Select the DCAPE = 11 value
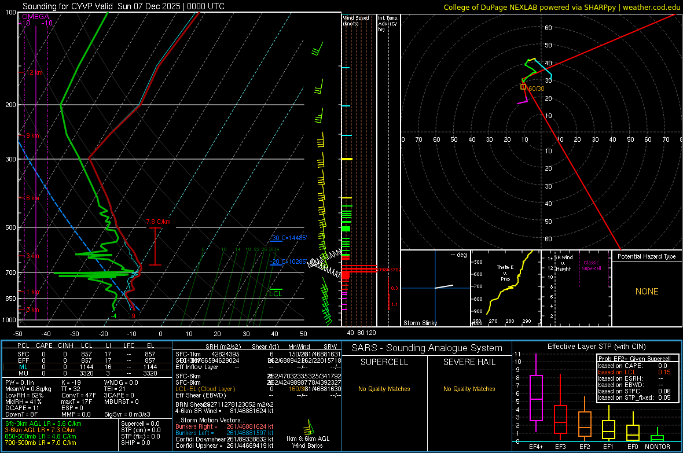The width and height of the screenshot is (683, 453). coord(22,408)
